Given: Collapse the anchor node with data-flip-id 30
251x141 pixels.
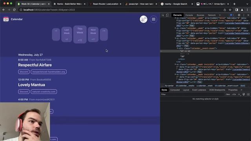Looking at the screenshot, I should pyautogui.click(x=175, y=18).
